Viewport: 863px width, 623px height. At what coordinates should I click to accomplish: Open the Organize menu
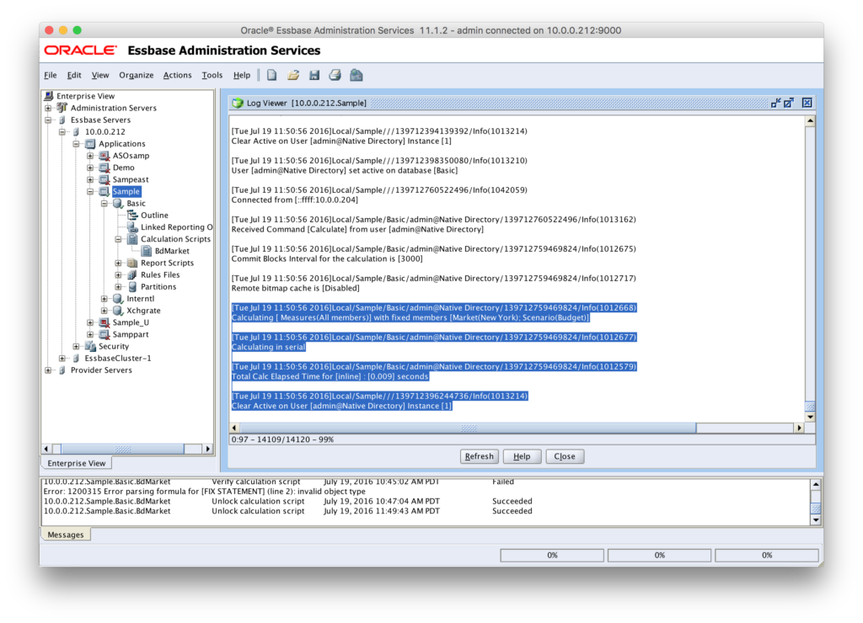point(136,75)
